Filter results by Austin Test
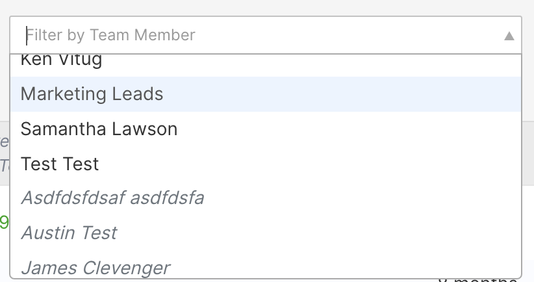 coord(266,233)
